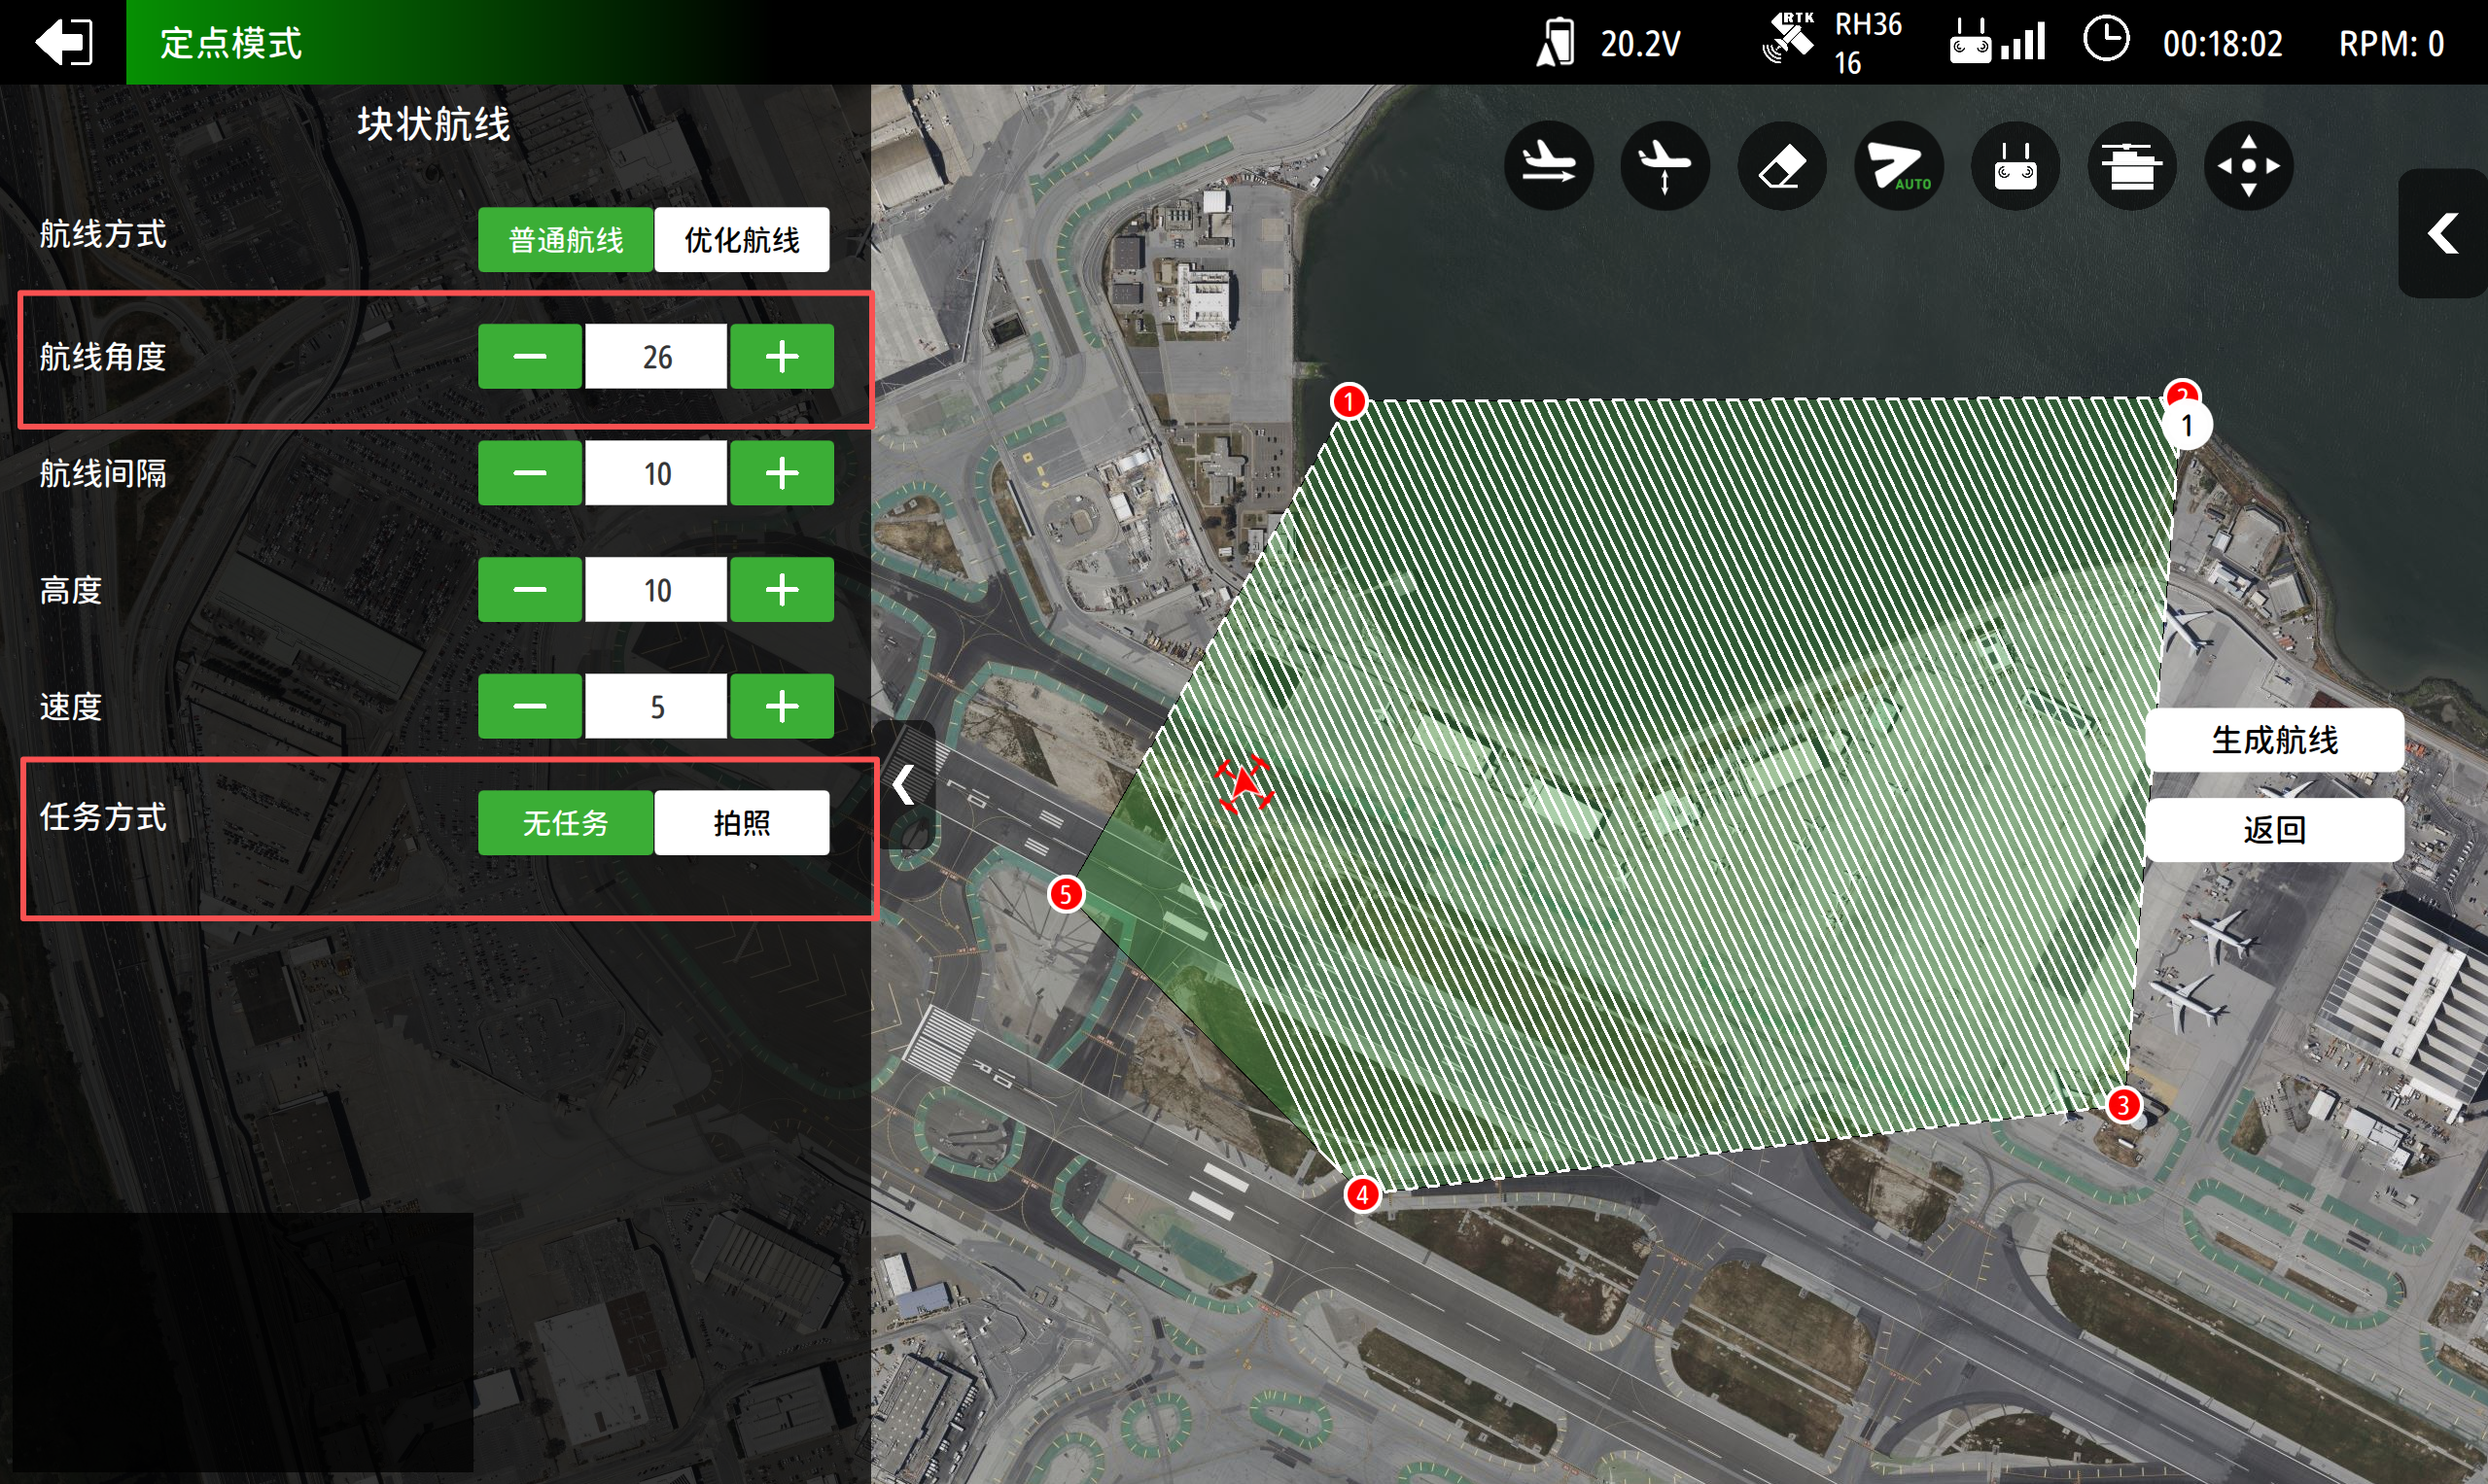The height and width of the screenshot is (1484, 2488).
Task: Click the 速度 value field
Action: (656, 707)
